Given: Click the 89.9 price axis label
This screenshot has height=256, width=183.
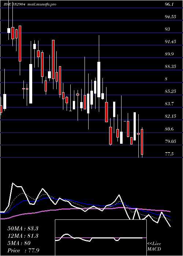Looking at the screenshot, I should (169, 54).
